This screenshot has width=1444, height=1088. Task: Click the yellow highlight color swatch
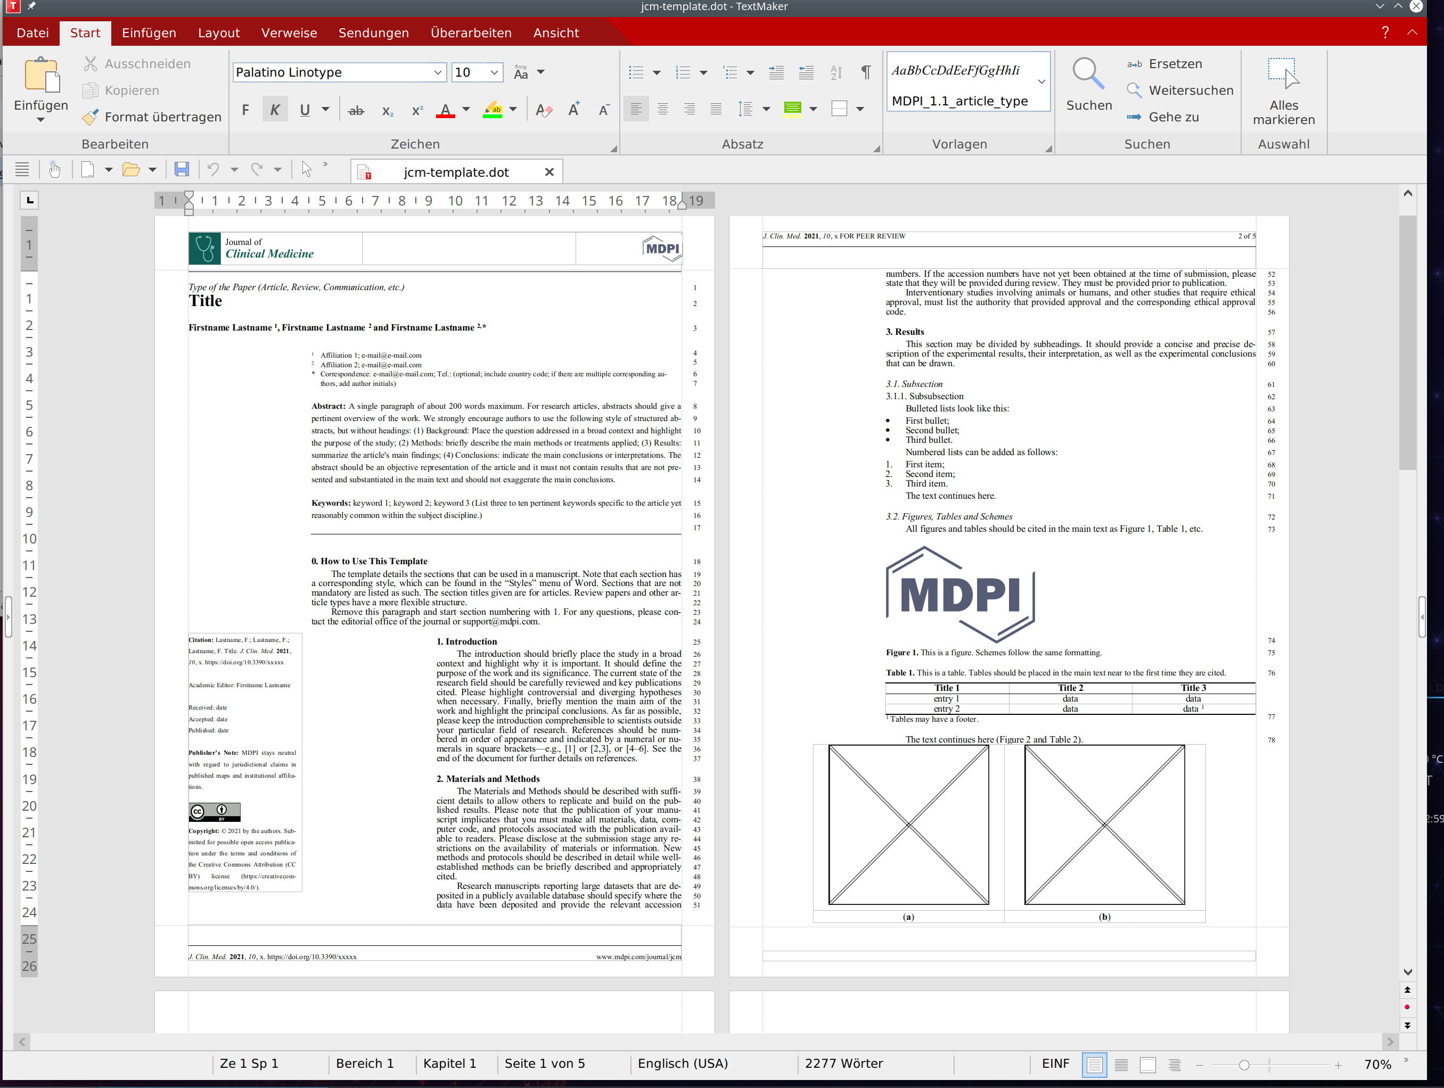493,110
